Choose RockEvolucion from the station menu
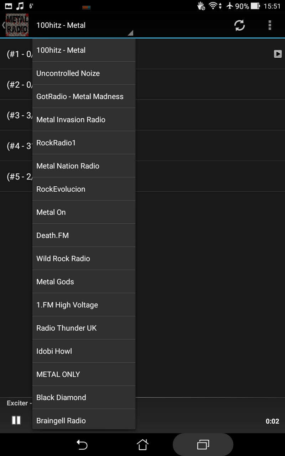285x456 pixels. (84, 189)
